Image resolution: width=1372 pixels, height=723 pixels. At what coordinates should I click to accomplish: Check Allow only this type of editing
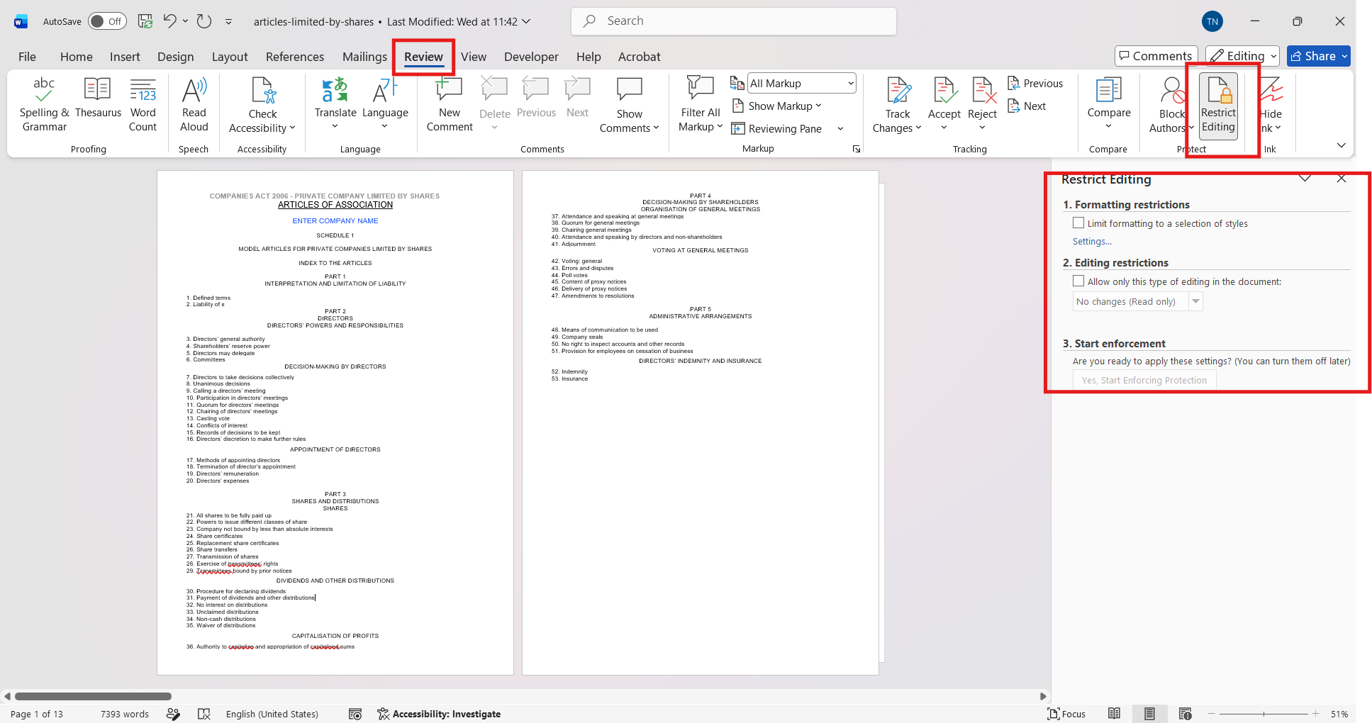[x=1078, y=281]
